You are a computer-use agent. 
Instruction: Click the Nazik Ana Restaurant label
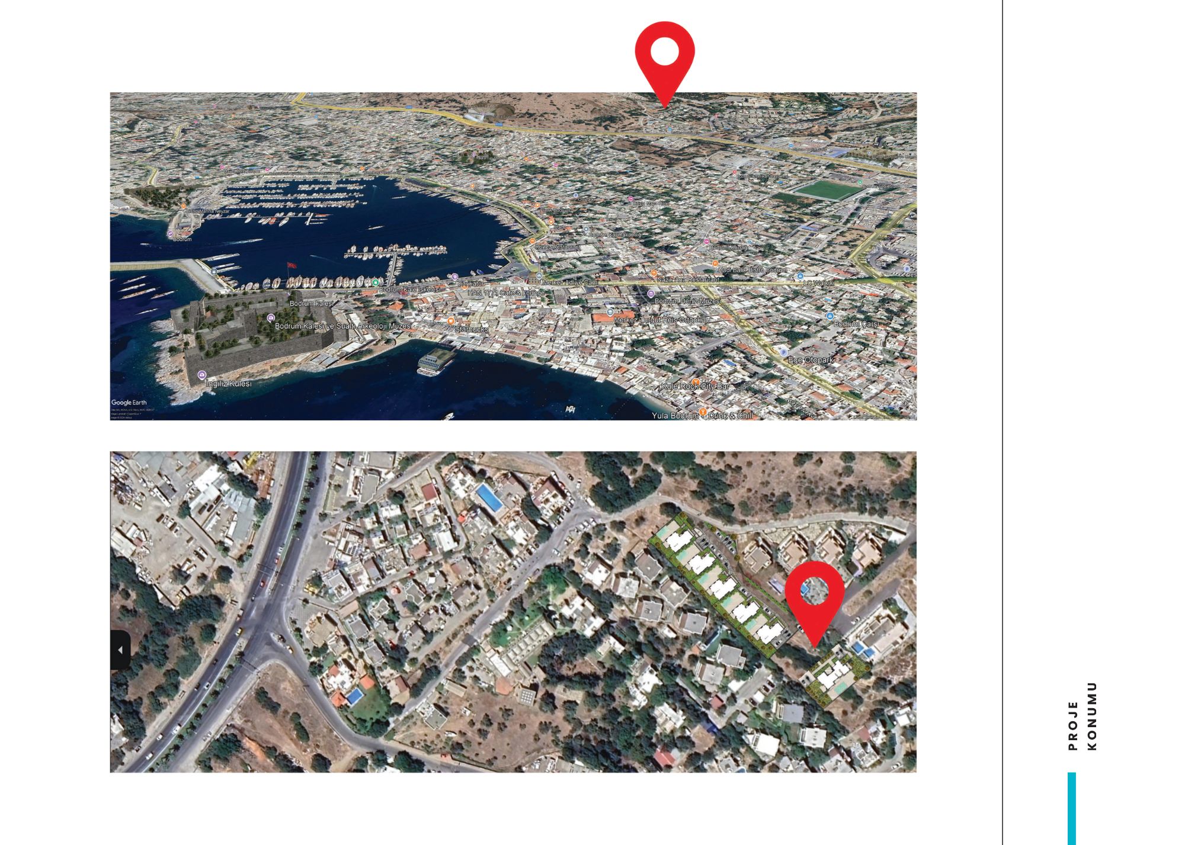pos(688,279)
